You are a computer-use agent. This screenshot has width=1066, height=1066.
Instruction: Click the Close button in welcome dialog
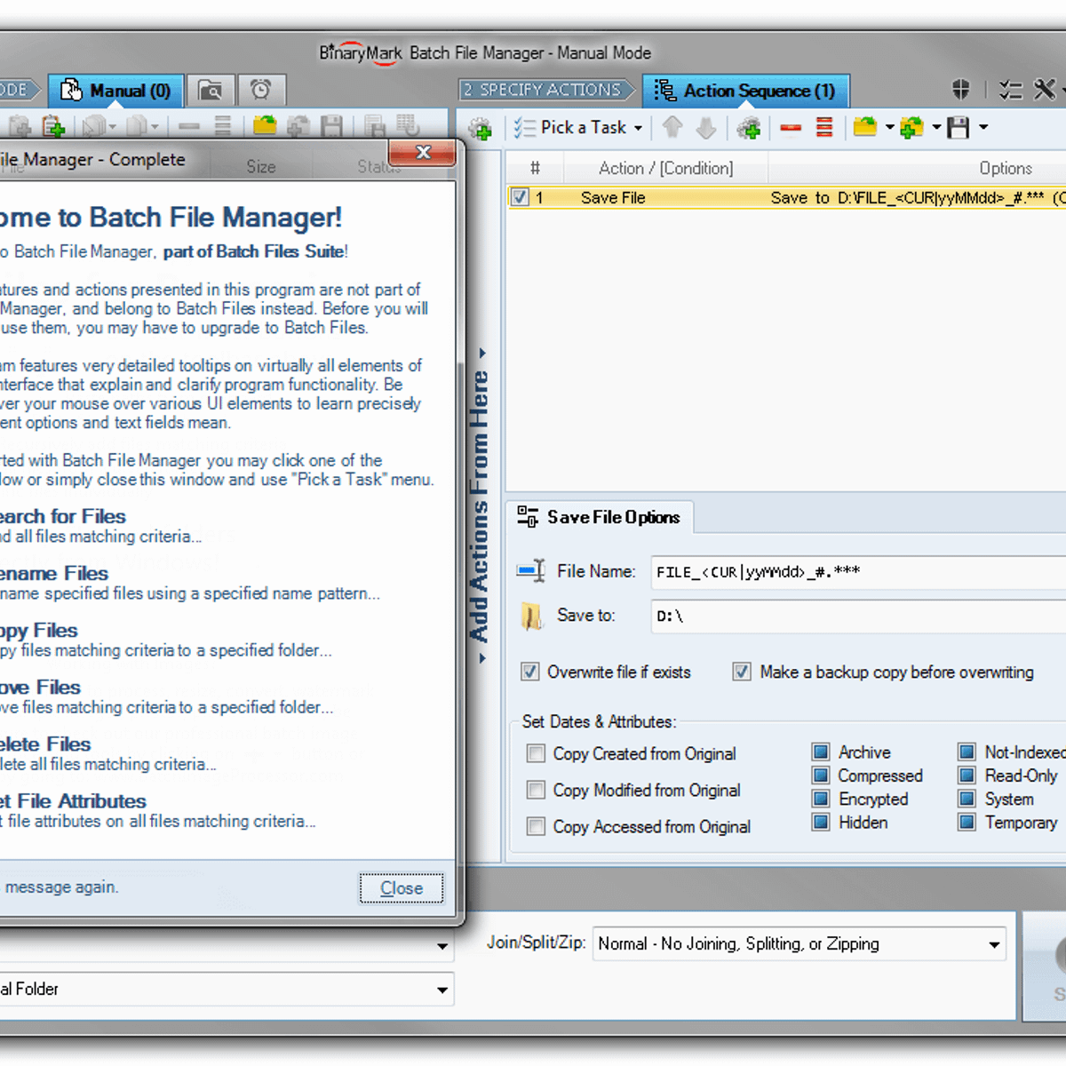click(402, 888)
